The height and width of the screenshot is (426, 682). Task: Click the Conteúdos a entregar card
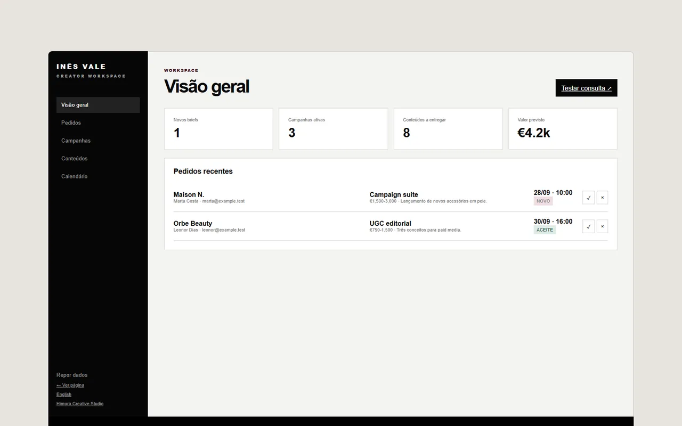[x=448, y=129]
